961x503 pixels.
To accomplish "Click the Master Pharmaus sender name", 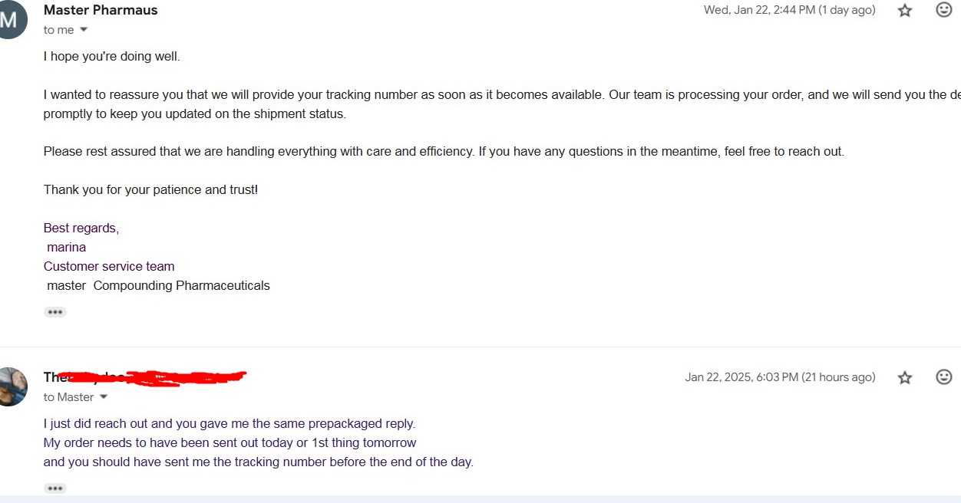I will point(101,10).
